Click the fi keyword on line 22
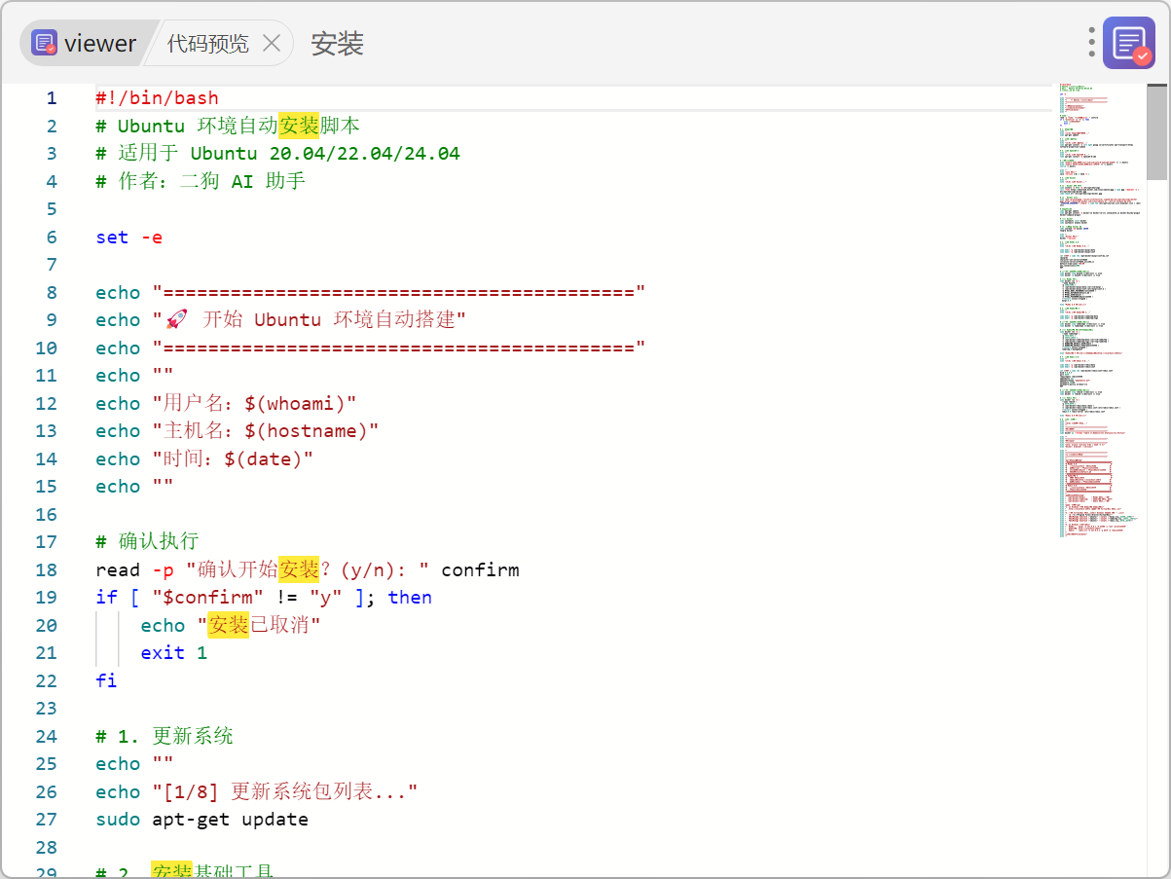The image size is (1171, 879). [106, 680]
